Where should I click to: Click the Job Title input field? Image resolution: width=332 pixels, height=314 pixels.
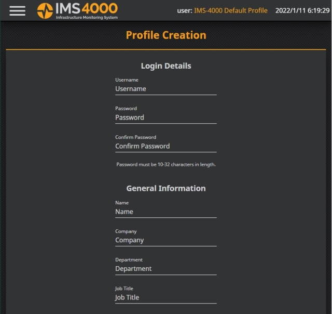point(166,297)
